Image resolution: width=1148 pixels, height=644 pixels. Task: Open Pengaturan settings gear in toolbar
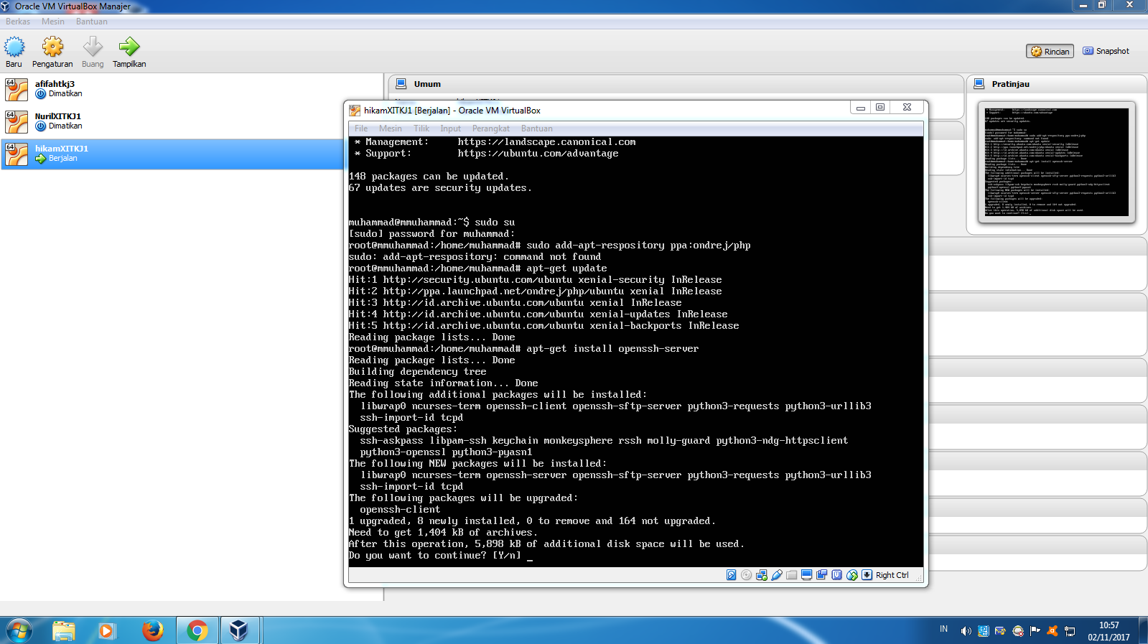click(x=52, y=47)
